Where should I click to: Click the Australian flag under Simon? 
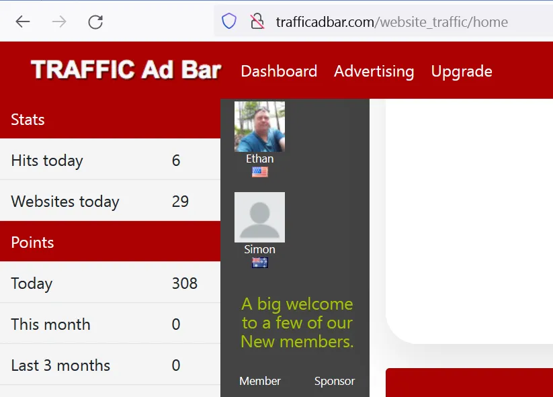pyautogui.click(x=260, y=263)
